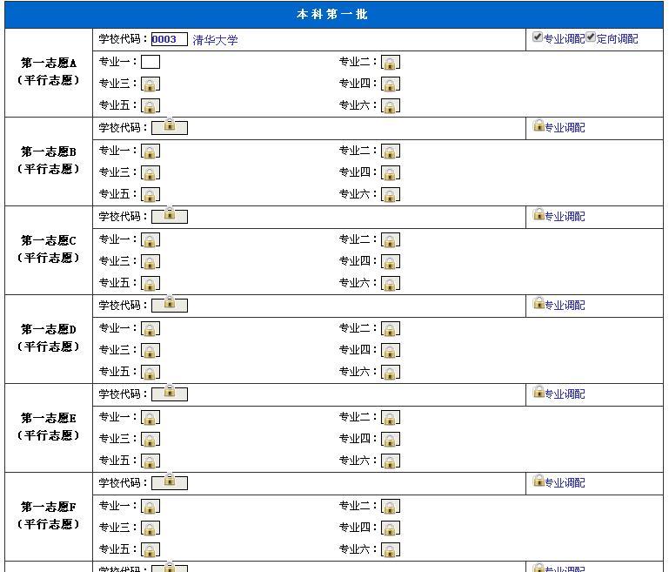Click the 第一志愿D（平行志愿） row label
669x572 pixels.
[x=48, y=338]
